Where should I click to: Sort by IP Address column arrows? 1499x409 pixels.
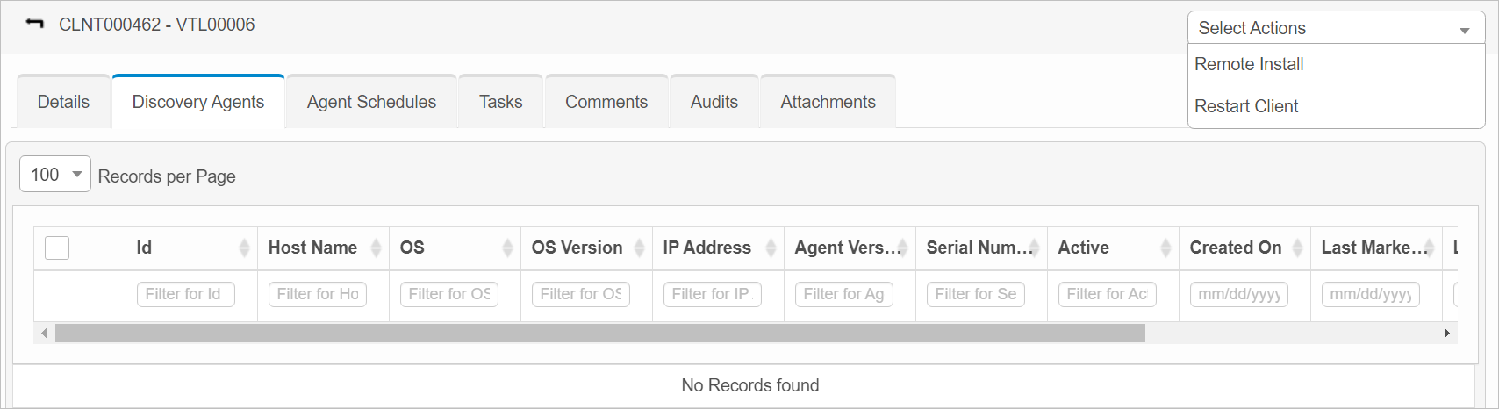click(x=771, y=248)
